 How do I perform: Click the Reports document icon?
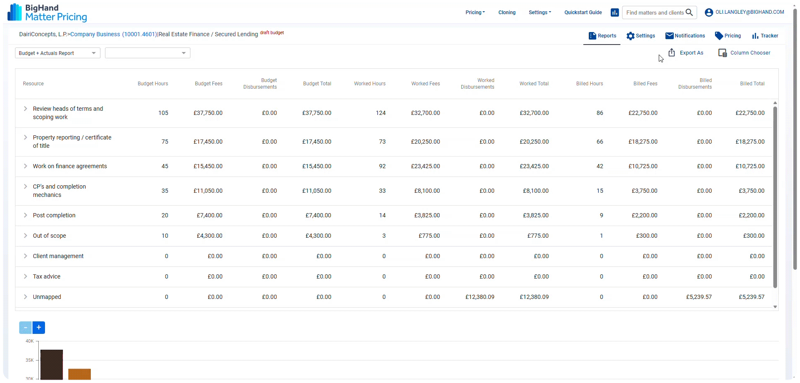tap(592, 36)
